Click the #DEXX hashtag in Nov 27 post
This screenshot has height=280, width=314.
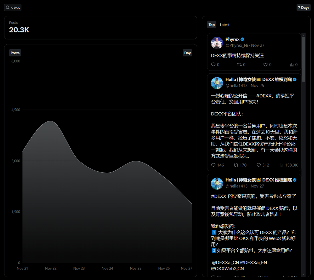218,196
